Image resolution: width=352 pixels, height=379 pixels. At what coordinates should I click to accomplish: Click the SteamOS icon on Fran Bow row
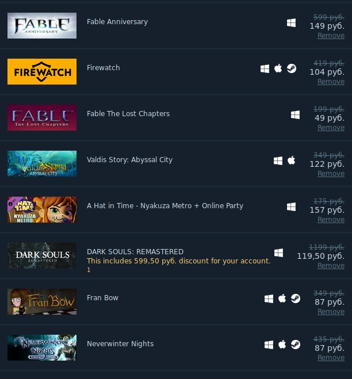(296, 298)
